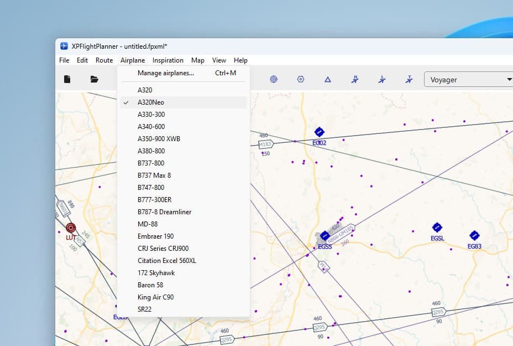Click the airplane icon marked T

409,79
